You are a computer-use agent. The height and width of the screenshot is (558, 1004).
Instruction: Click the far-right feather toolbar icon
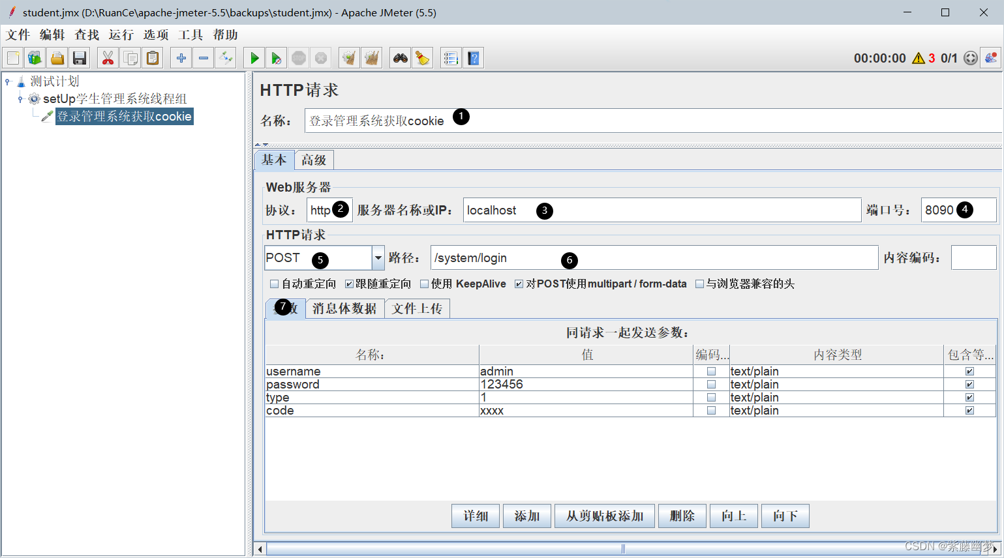[x=992, y=58]
